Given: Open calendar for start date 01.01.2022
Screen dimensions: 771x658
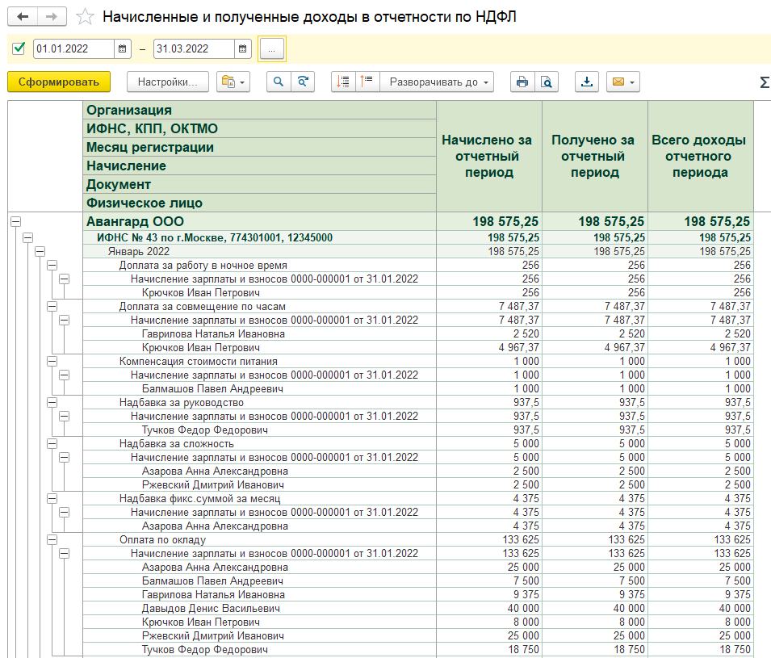Looking at the screenshot, I should pos(122,49).
